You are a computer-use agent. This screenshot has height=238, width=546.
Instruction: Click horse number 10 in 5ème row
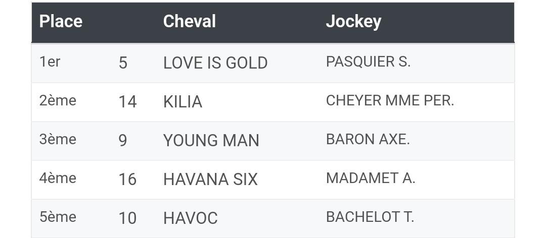click(127, 219)
